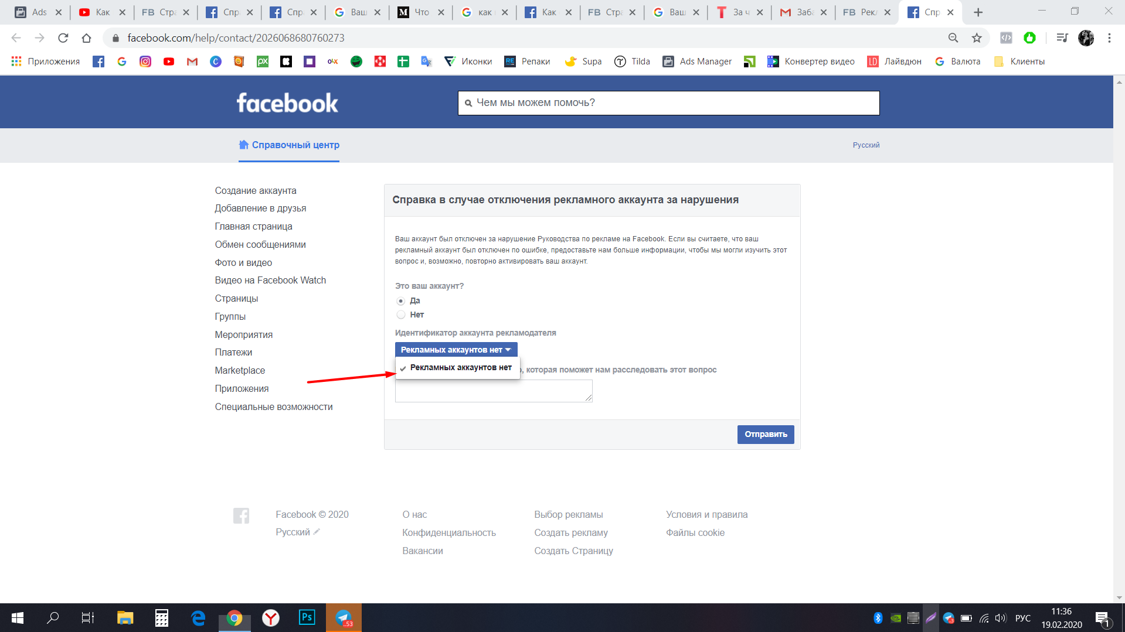Open 'Создание аккаунта' help topic
1125x632 pixels.
point(256,191)
